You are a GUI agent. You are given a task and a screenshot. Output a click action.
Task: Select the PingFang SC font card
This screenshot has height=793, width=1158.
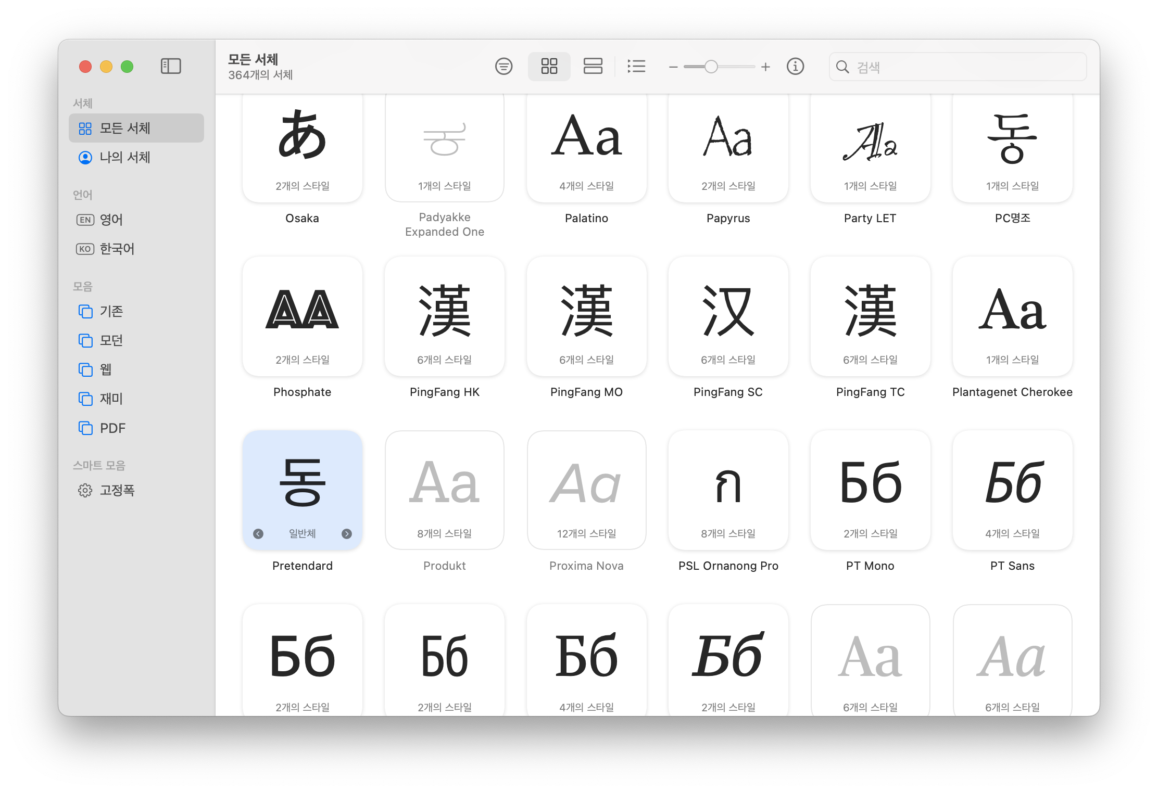(x=728, y=316)
